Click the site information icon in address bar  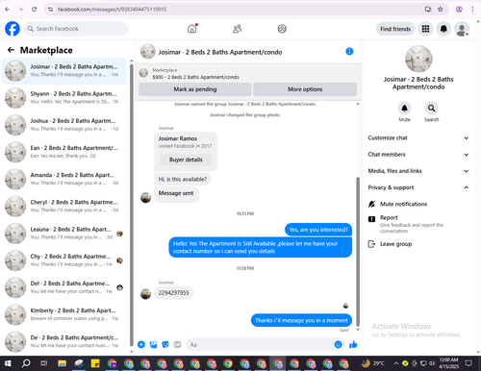[50, 10]
